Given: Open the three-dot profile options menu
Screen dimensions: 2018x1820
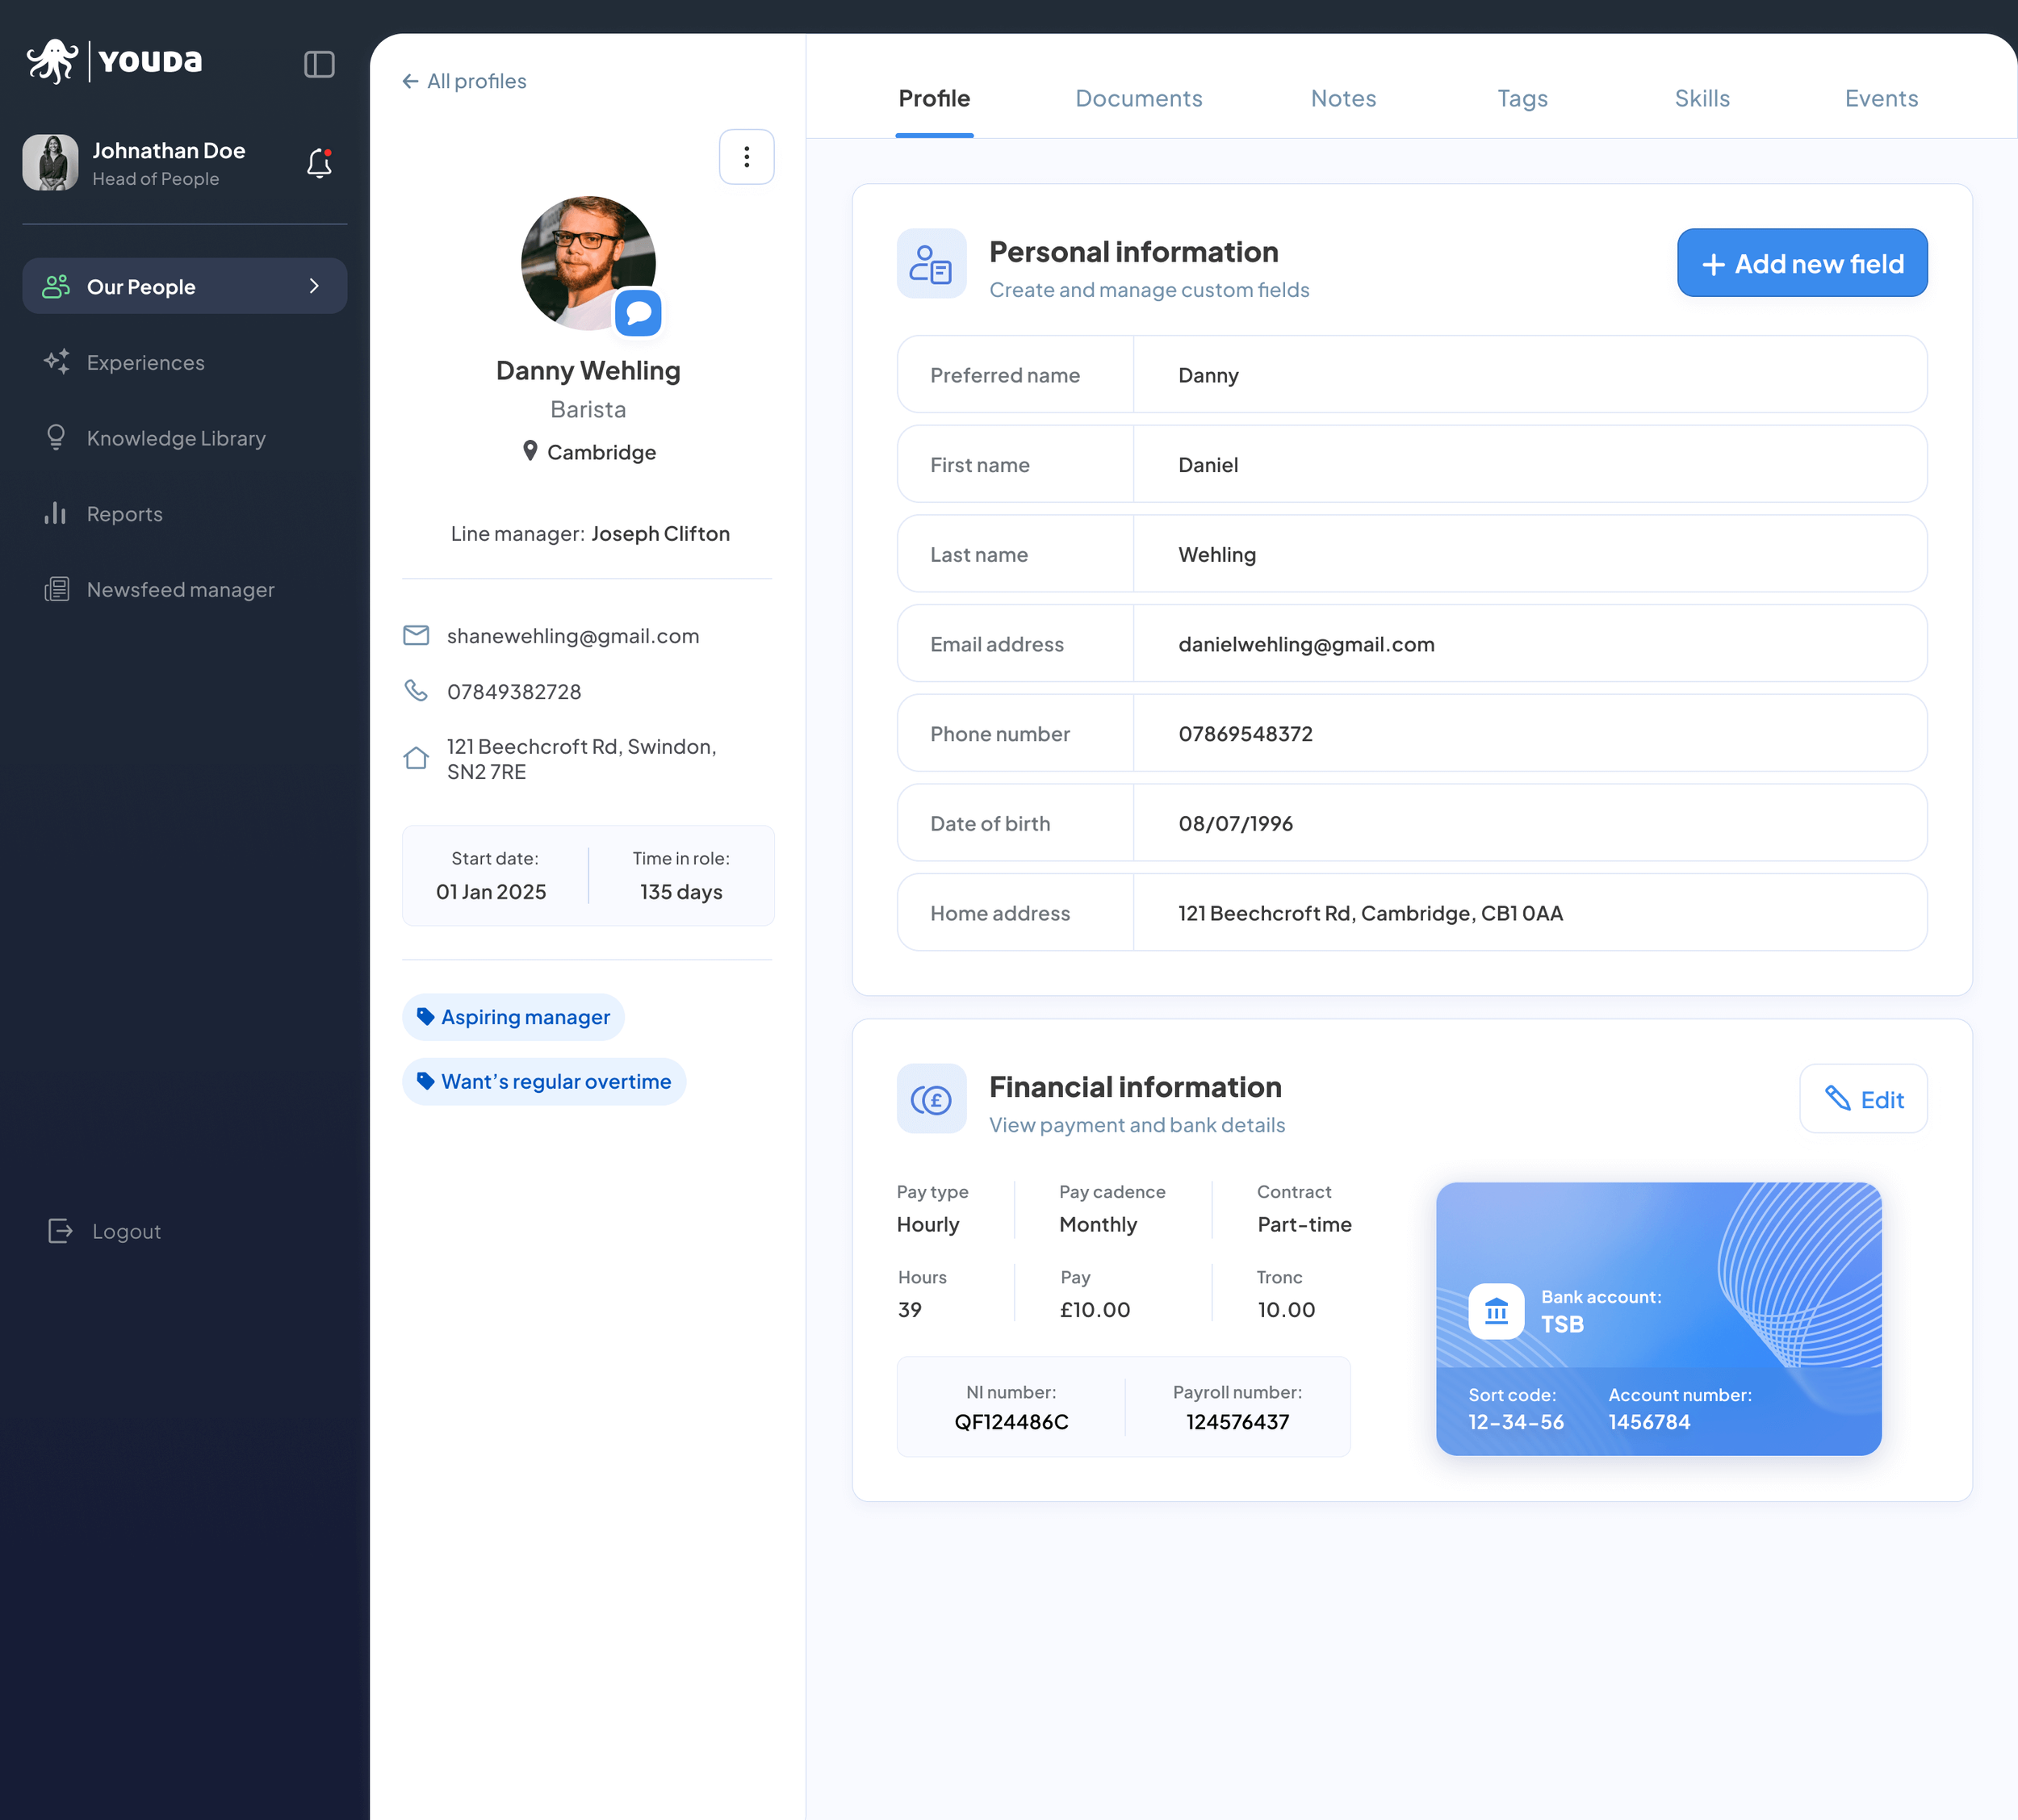Looking at the screenshot, I should [x=746, y=157].
